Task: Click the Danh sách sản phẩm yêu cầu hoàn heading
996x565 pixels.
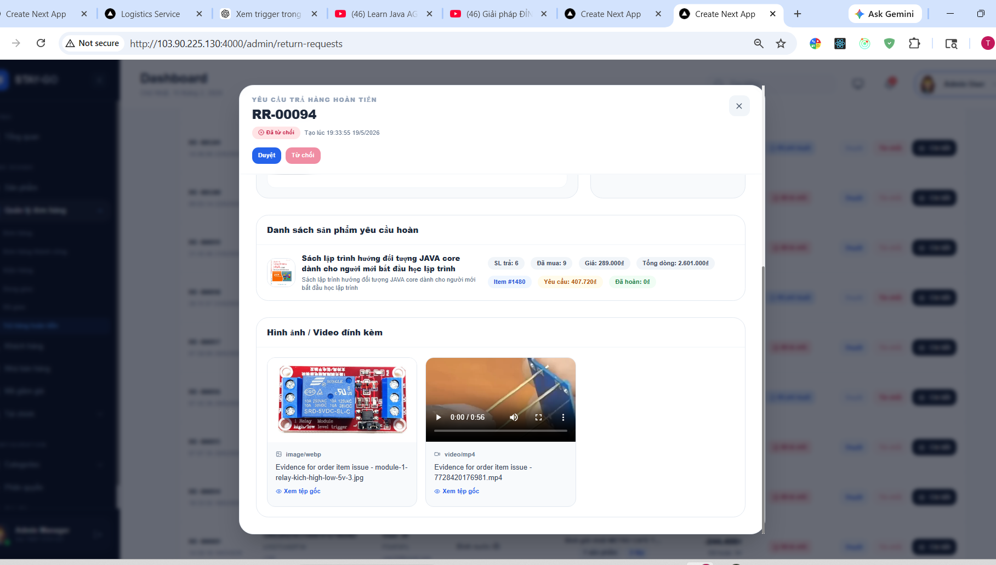Action: tap(343, 230)
